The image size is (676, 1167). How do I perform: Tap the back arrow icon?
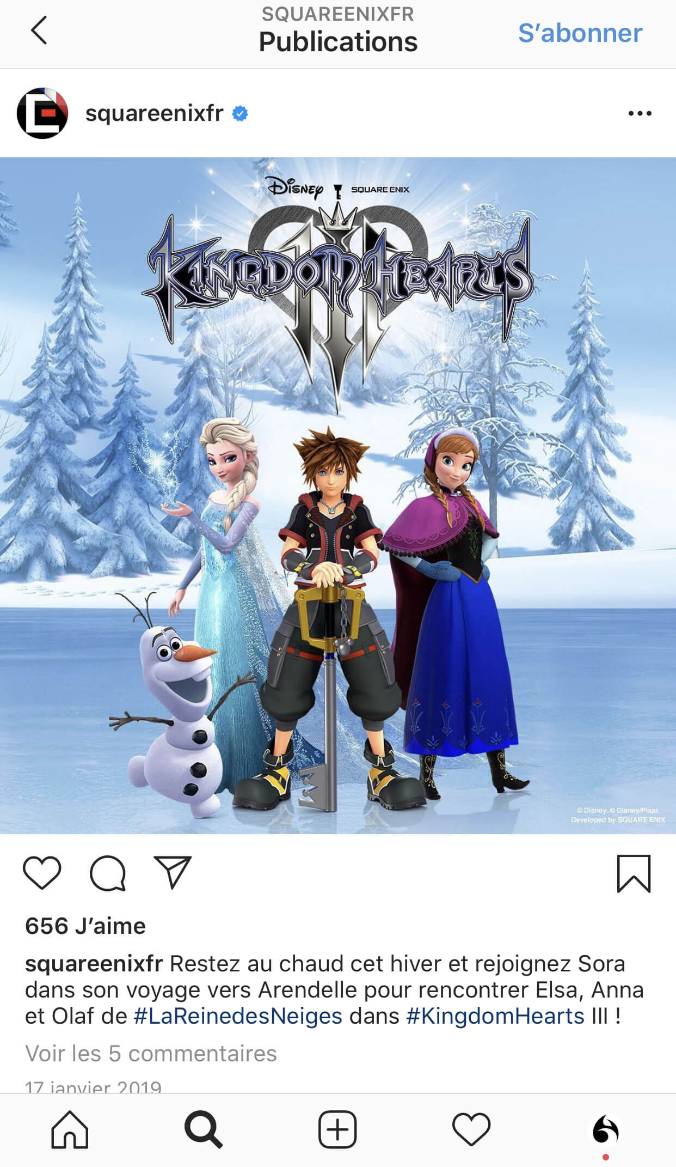pyautogui.click(x=39, y=31)
